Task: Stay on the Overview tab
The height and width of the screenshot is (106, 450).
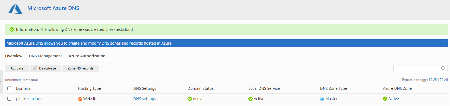Action: (x=14, y=56)
